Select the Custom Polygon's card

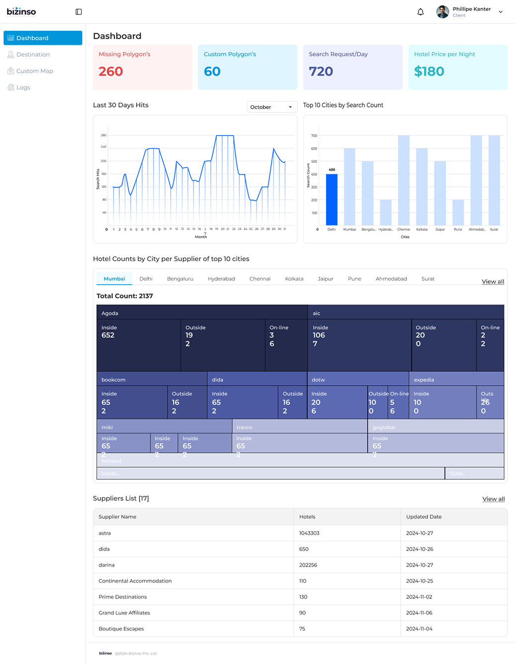point(248,67)
